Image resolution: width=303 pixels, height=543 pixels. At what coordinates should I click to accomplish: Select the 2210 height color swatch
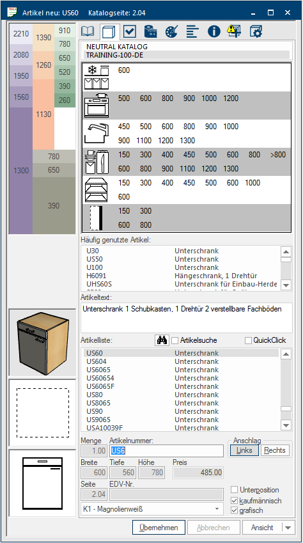[x=21, y=34]
